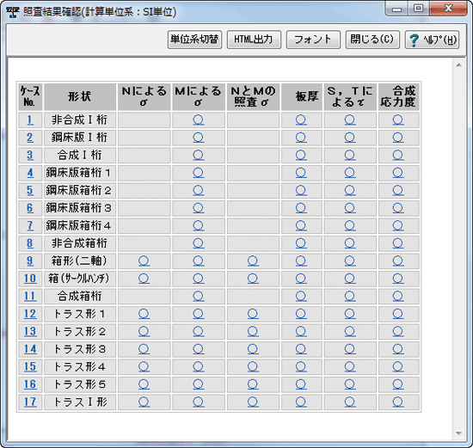Open NとMの照査σ circle for case 12
Viewport: 473px width, 448px height.
click(253, 314)
